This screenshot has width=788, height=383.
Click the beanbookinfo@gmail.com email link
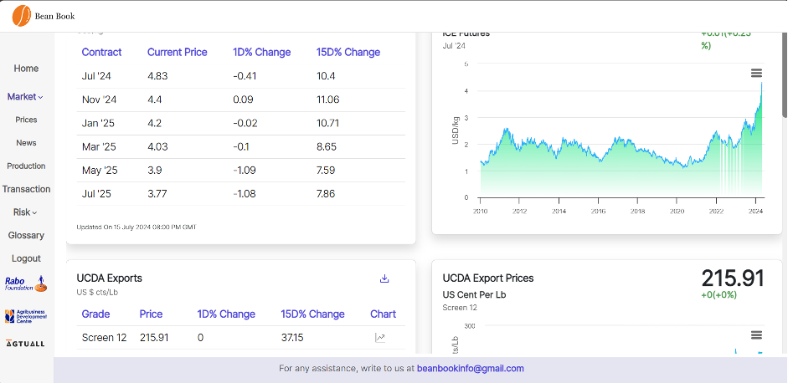[x=471, y=369]
